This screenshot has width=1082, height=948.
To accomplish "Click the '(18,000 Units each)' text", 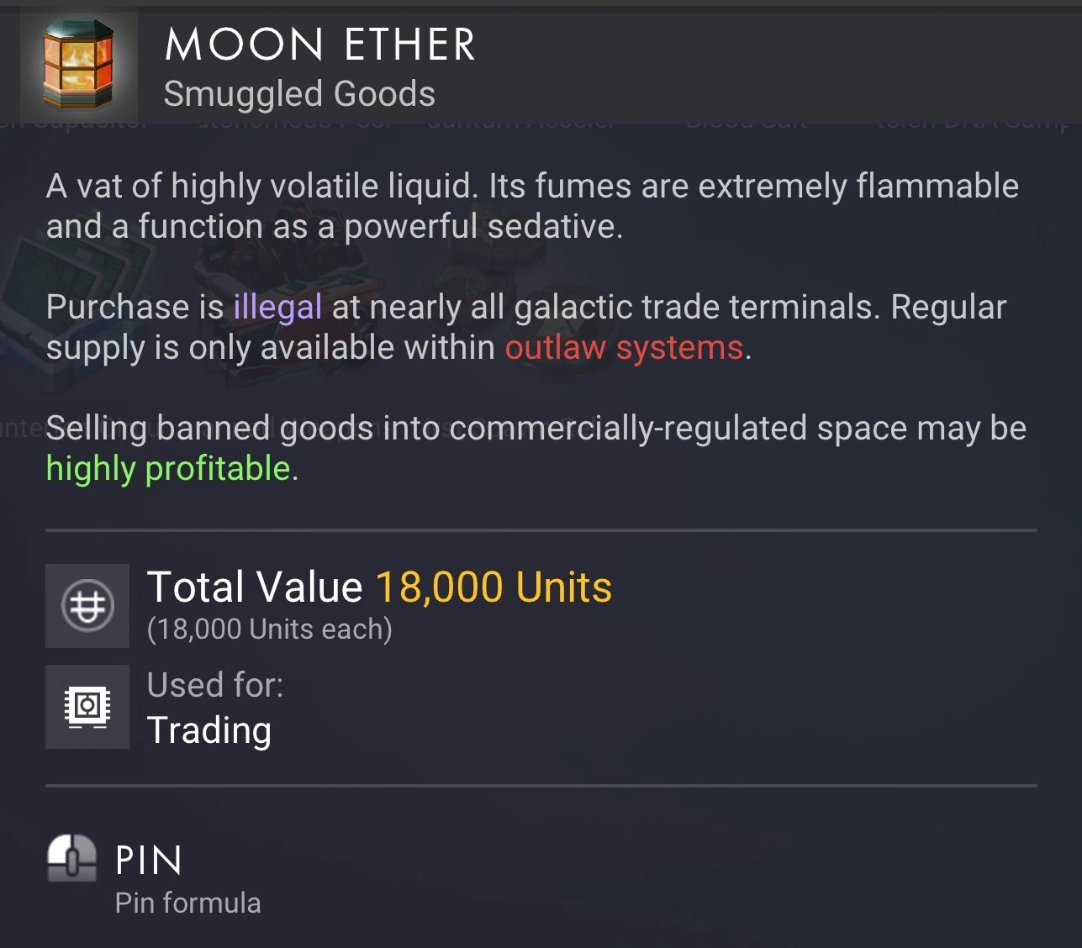I will click(x=269, y=629).
